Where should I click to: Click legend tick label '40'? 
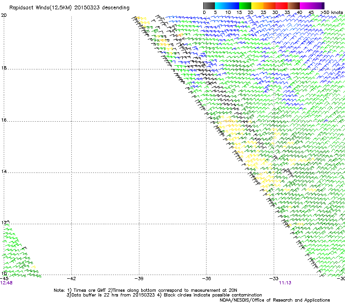[x=299, y=13]
